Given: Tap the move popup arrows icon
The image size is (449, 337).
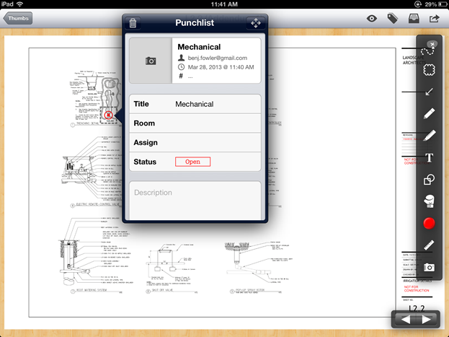Looking at the screenshot, I should [x=255, y=23].
